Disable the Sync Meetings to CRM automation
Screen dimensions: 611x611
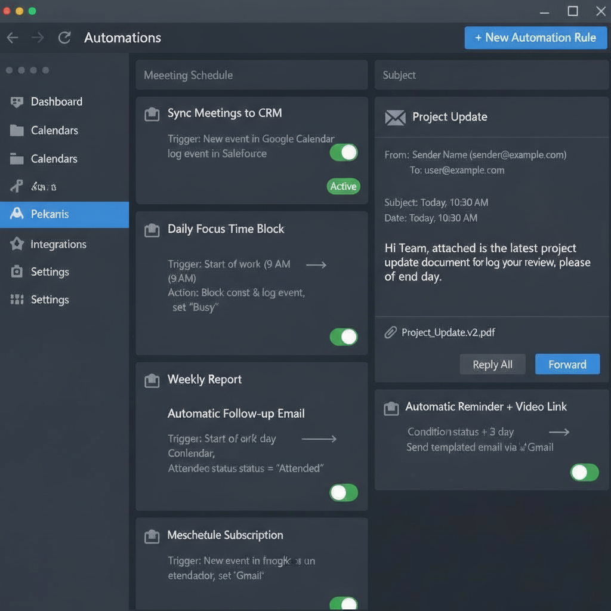[x=343, y=152]
